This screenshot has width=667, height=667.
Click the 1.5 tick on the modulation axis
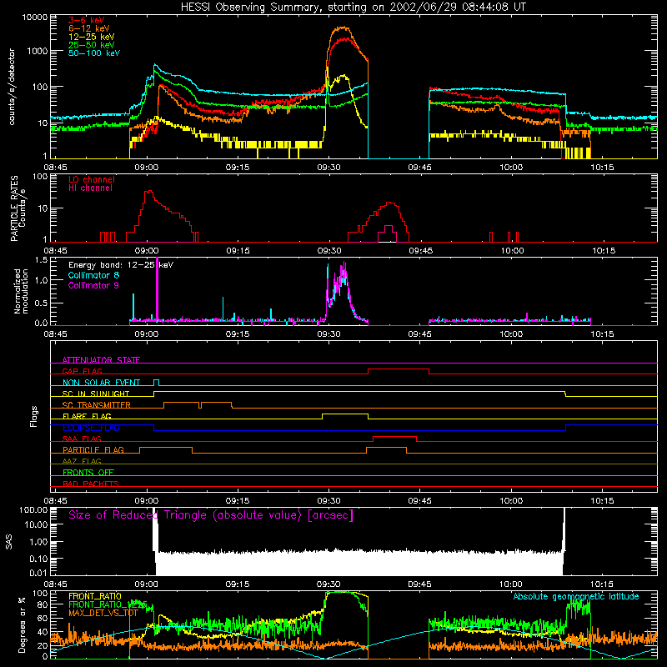41,260
